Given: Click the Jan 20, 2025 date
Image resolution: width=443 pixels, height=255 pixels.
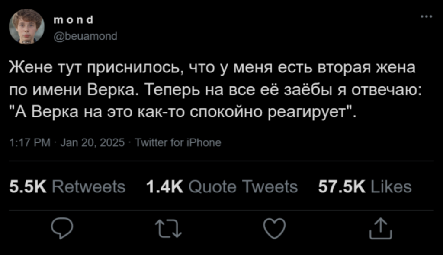Looking at the screenshot, I should (92, 143).
